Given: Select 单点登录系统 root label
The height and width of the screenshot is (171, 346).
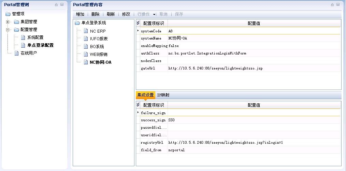Looking at the screenshot, I should click(94, 23).
